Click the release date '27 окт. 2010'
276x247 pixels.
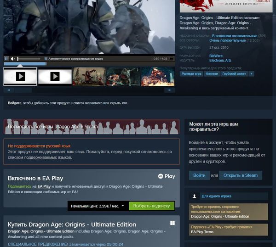[x=219, y=47]
